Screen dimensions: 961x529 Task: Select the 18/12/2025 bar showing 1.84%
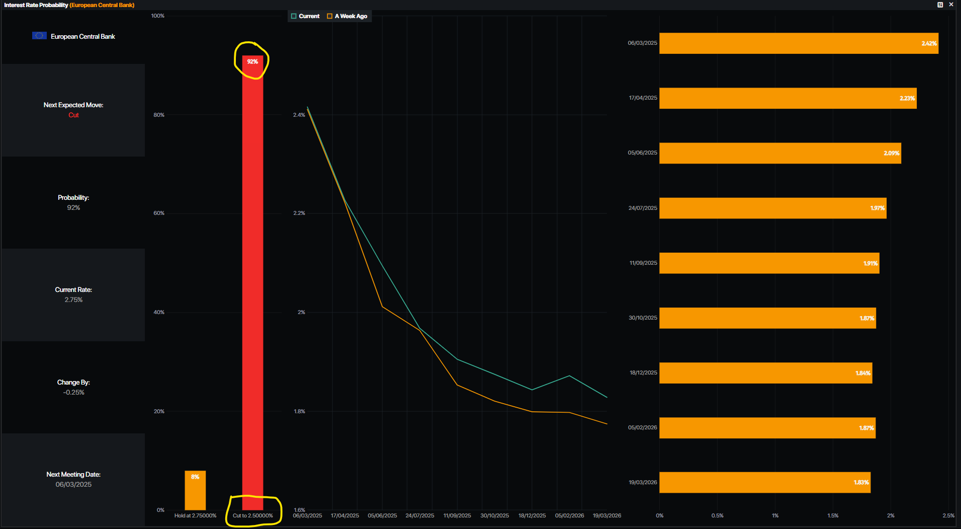click(765, 373)
